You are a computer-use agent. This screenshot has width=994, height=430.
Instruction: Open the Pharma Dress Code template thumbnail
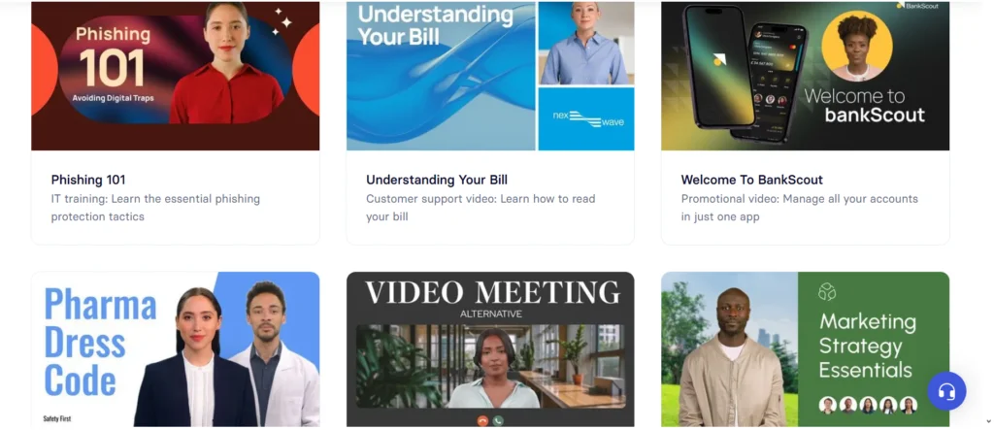click(x=175, y=349)
